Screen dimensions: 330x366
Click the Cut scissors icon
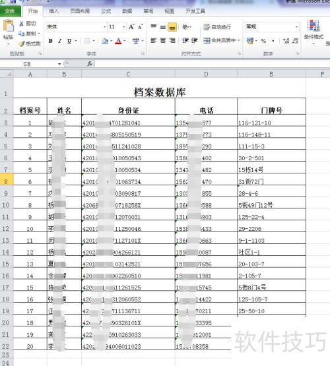(x=21, y=23)
